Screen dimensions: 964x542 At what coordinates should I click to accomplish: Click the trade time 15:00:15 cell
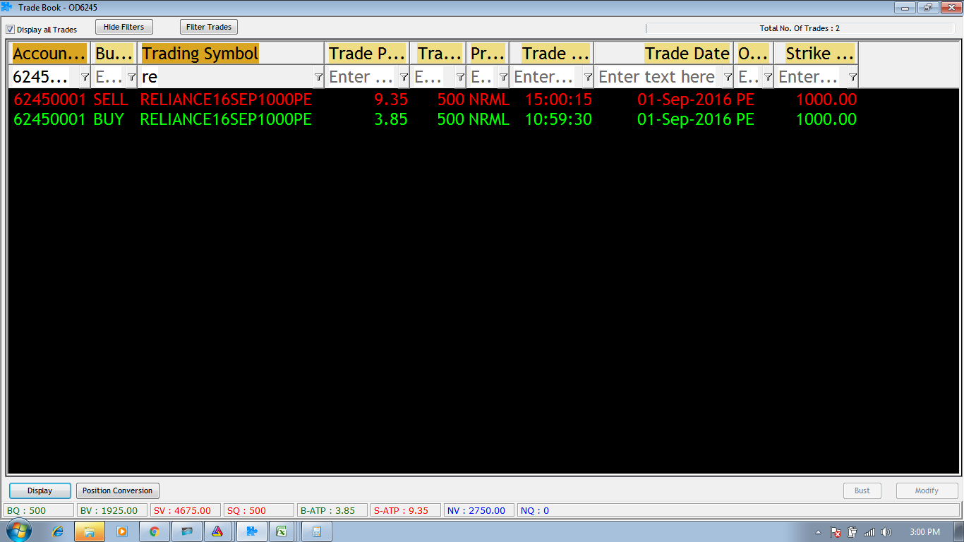pyautogui.click(x=558, y=100)
